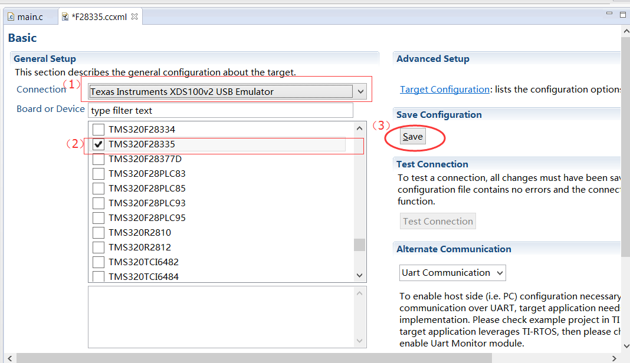
Task: Maximize the editor pane
Action: [x=622, y=14]
